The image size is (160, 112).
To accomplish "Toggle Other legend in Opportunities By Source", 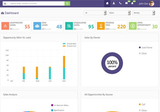I will [x=143, y=110].
